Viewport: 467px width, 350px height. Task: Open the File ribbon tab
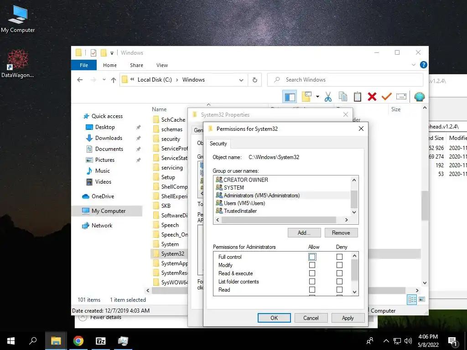point(84,65)
